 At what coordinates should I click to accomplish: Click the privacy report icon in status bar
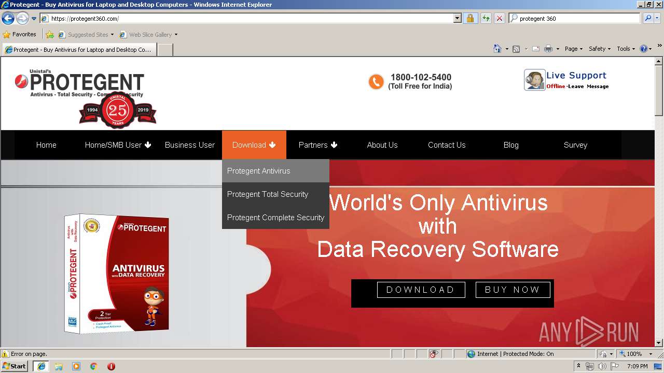pyautogui.click(x=434, y=354)
